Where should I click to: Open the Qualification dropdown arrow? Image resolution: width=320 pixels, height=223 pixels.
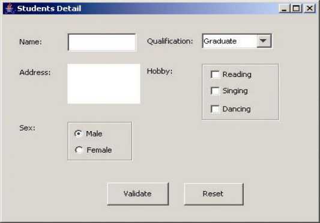point(264,41)
